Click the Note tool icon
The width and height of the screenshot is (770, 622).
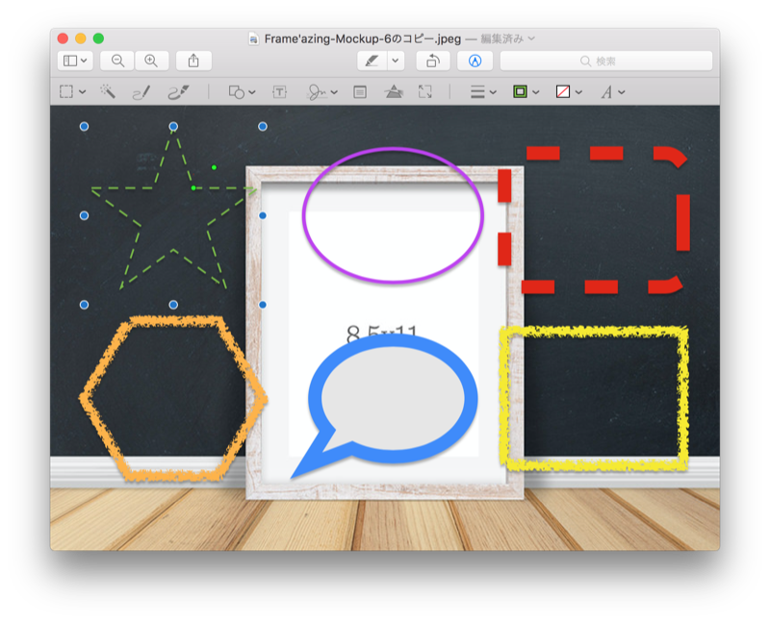[x=360, y=91]
